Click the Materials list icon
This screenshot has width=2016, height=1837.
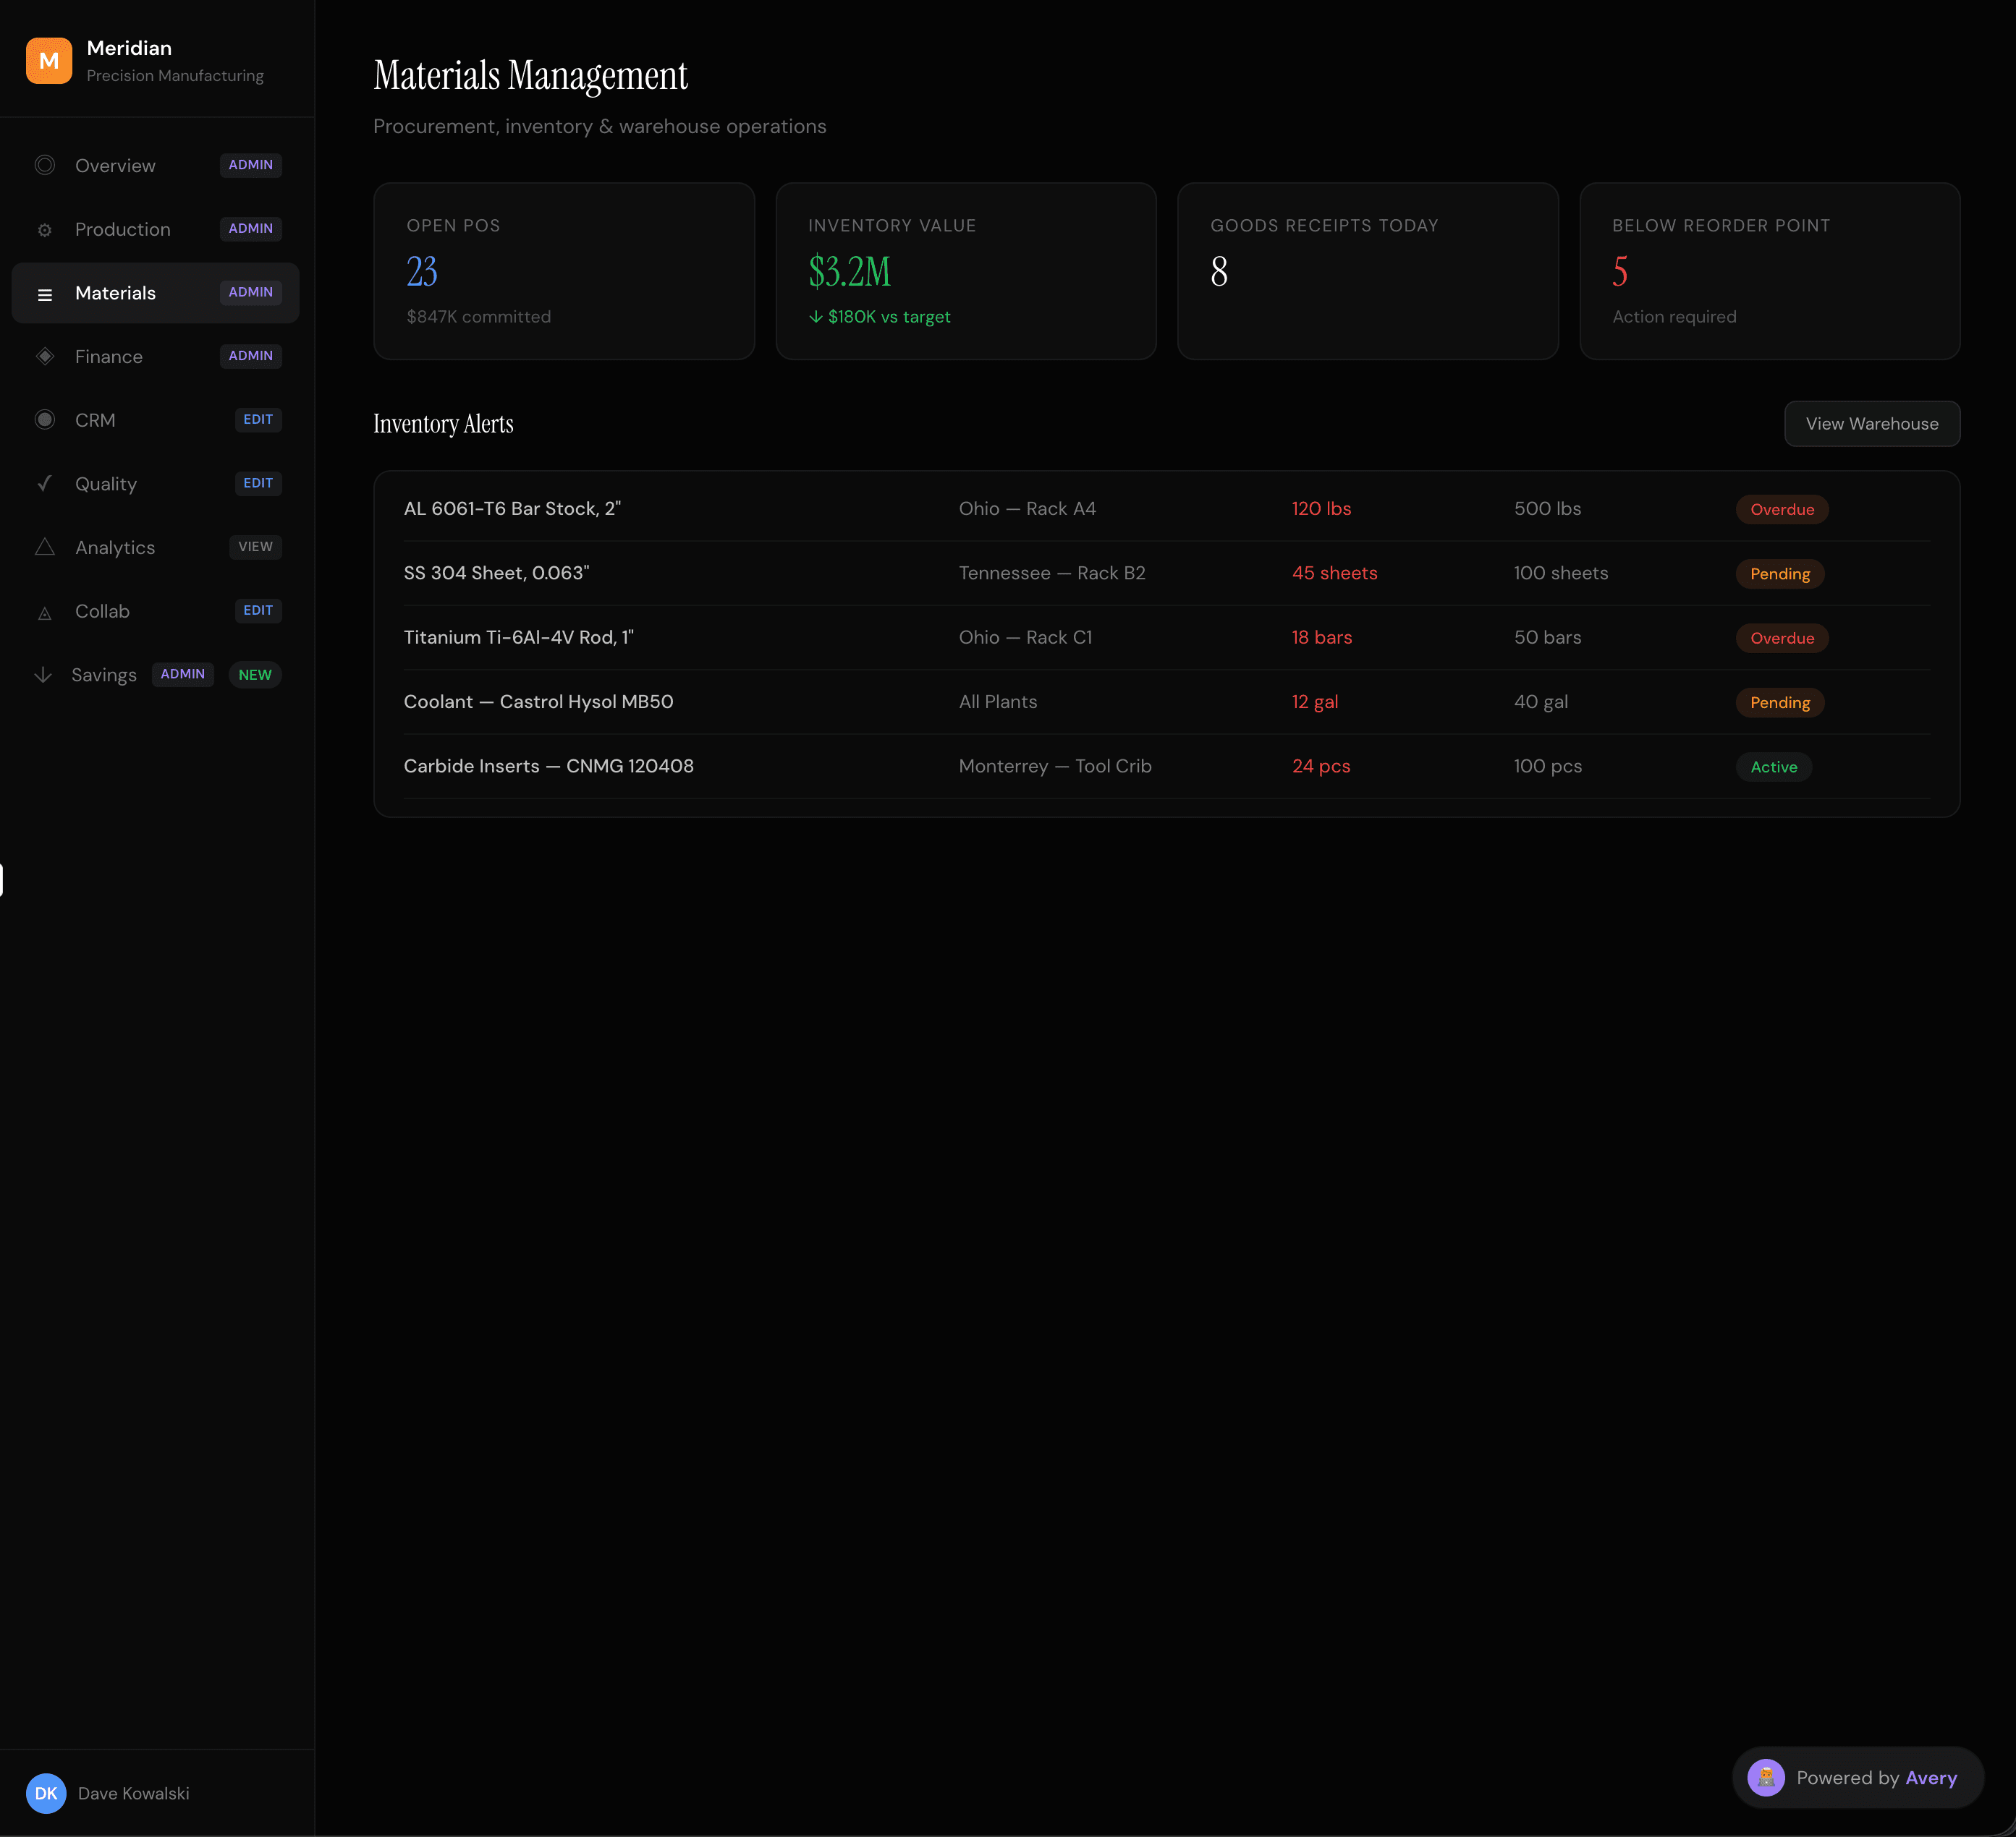point(45,294)
